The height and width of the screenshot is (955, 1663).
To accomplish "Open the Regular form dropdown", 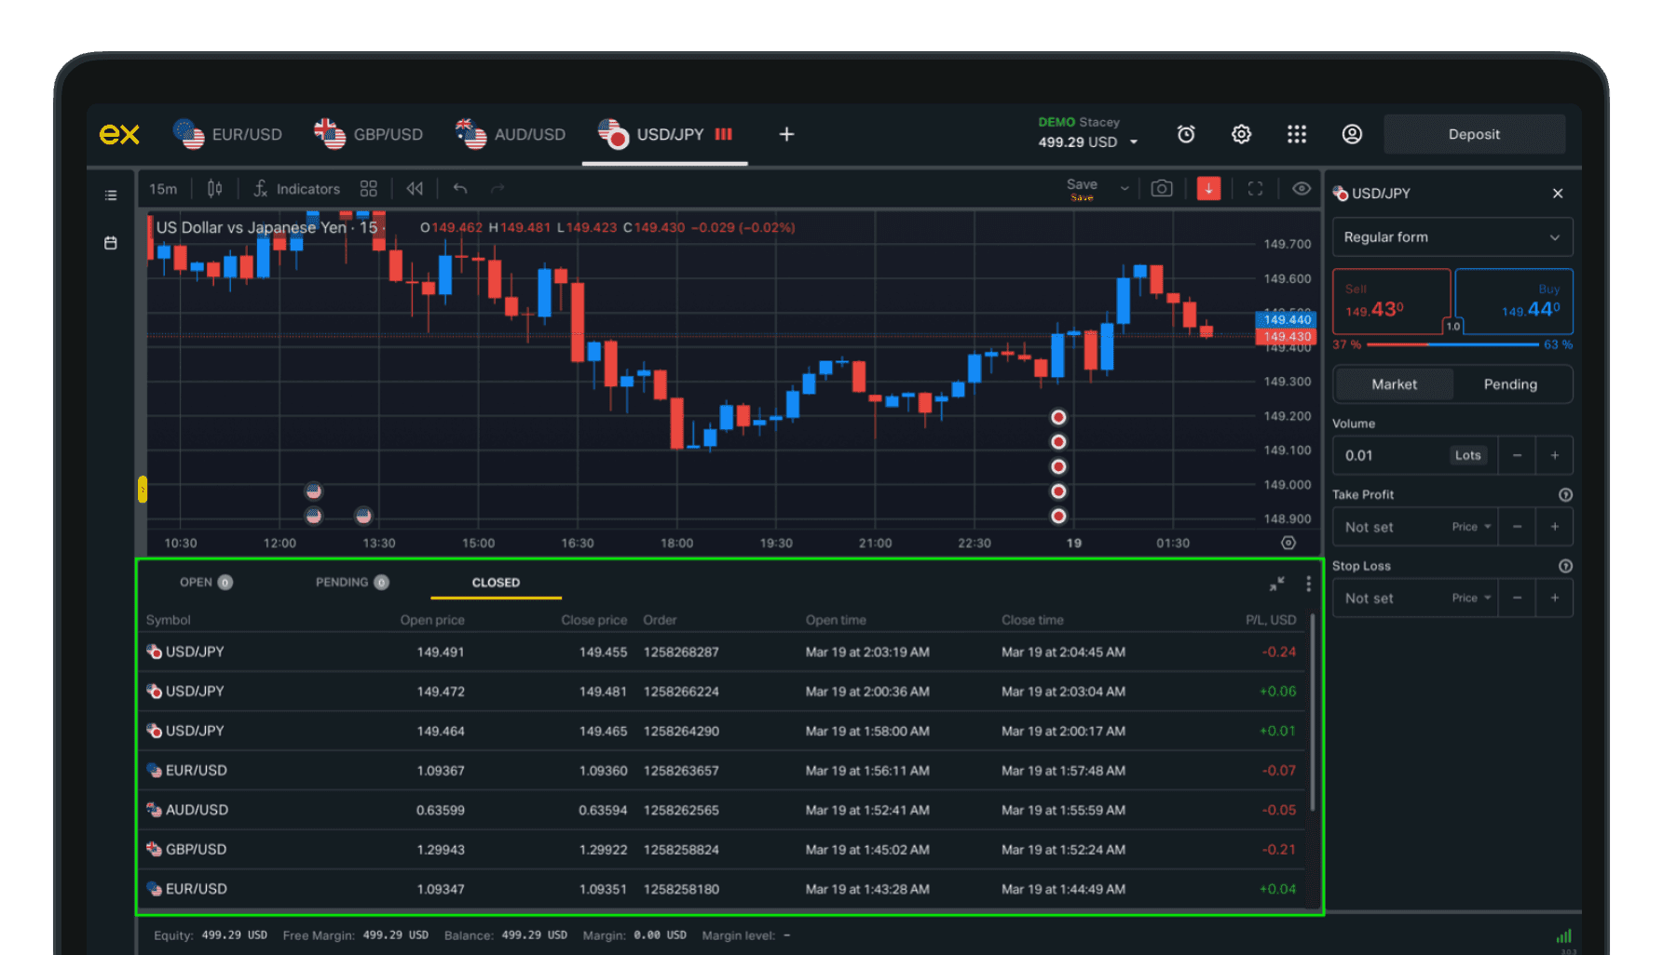I will [1452, 236].
